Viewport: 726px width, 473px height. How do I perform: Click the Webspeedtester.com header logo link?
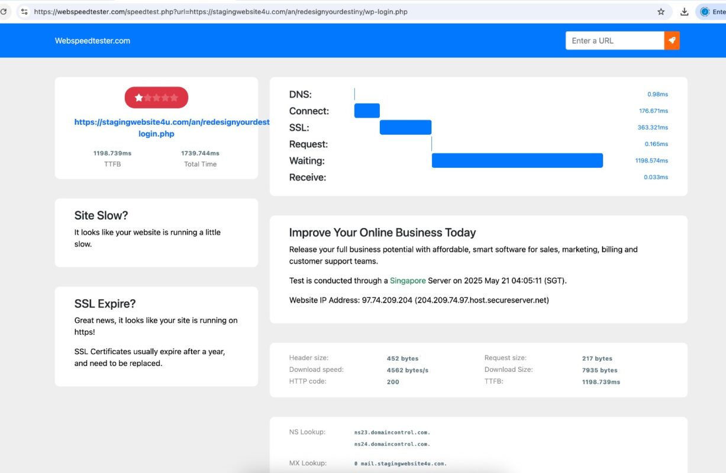point(92,41)
